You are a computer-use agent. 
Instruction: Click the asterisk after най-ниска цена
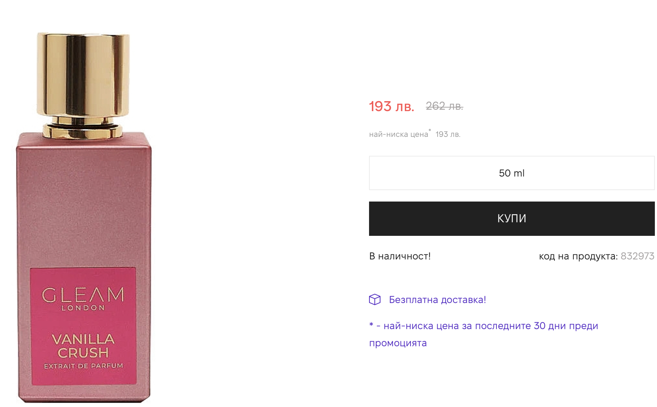(x=430, y=131)
